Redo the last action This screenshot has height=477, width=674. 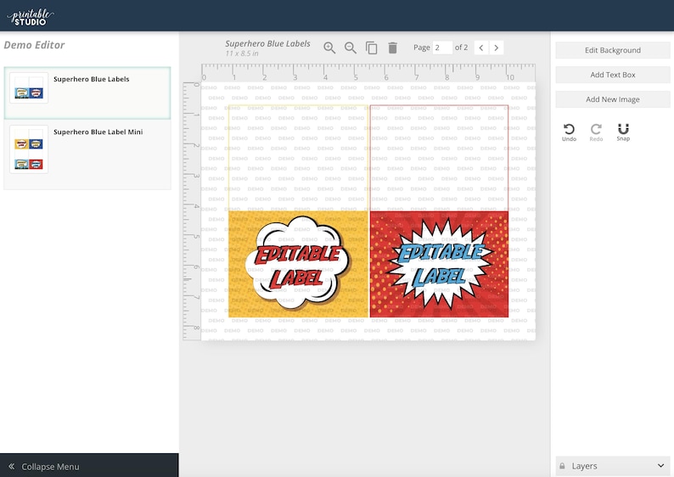pos(596,132)
